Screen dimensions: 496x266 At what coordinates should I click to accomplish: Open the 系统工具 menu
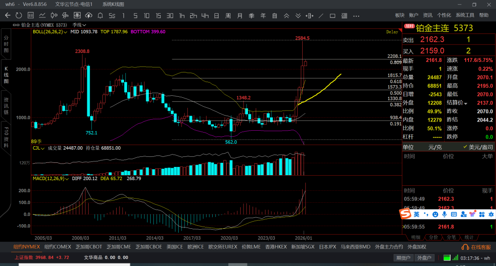465,15
